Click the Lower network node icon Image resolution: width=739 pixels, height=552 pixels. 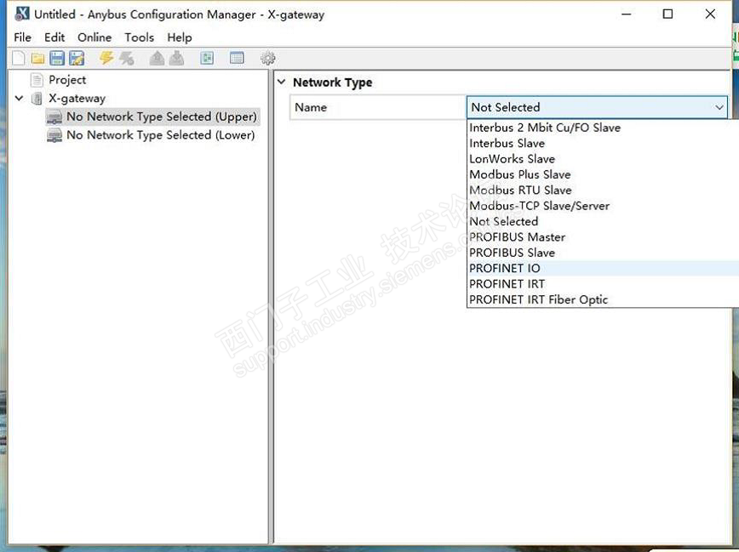pos(54,135)
